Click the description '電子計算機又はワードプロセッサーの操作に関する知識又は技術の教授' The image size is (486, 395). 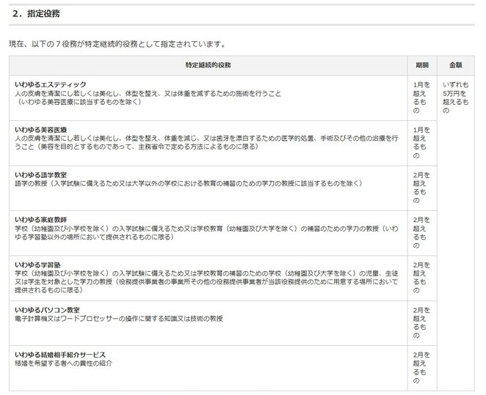point(119,318)
